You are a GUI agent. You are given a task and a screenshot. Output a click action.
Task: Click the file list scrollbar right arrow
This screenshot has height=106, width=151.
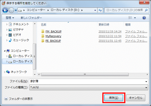[147, 75]
